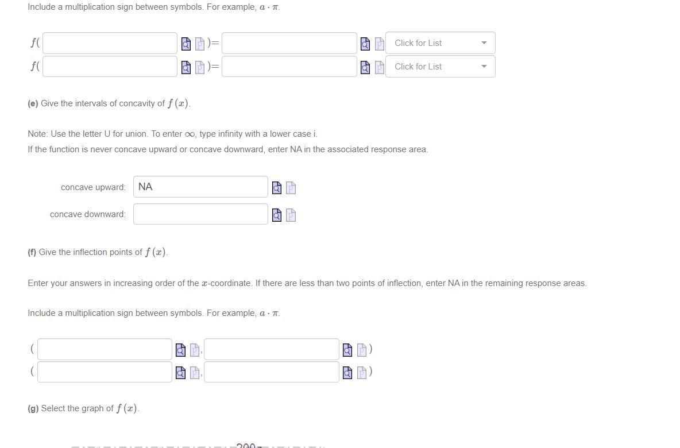The image size is (680, 448).
Task: Open the template palette icon after the first )= answer box
Action: [379, 43]
